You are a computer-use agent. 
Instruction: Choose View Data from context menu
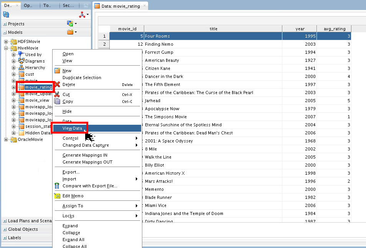pos(97,128)
